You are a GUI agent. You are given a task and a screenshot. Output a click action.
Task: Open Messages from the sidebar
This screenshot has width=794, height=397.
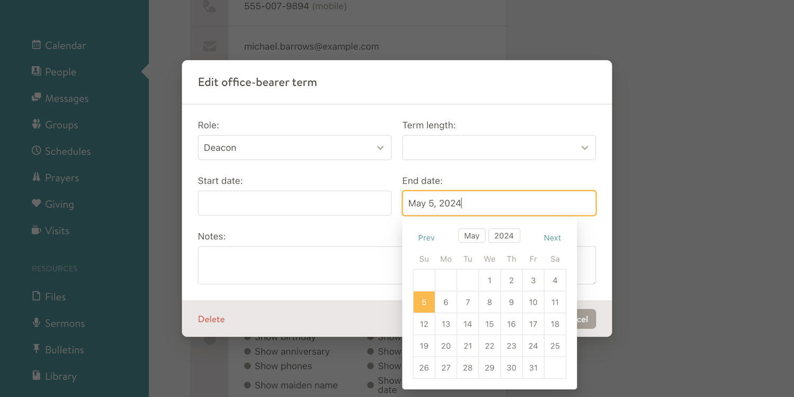click(x=36, y=98)
